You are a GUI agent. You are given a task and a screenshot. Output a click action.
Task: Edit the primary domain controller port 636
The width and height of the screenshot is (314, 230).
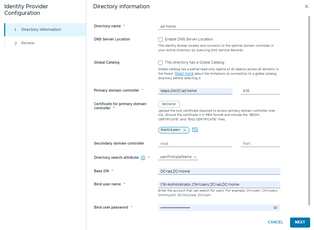[260, 91]
